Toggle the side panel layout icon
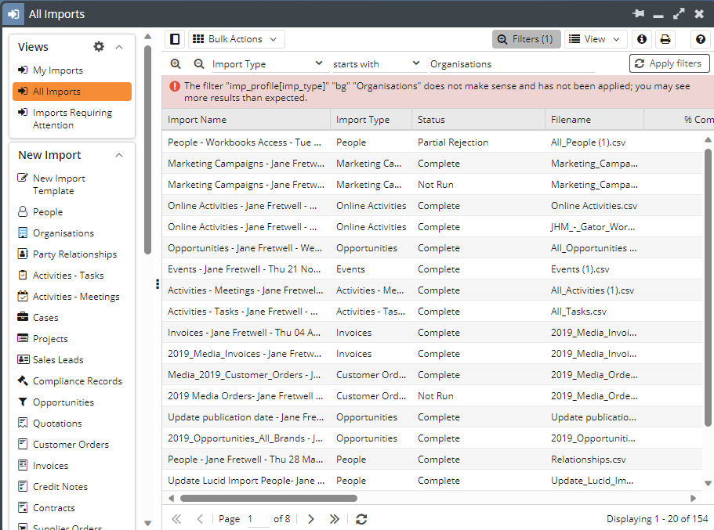The width and height of the screenshot is (714, 530). point(175,39)
